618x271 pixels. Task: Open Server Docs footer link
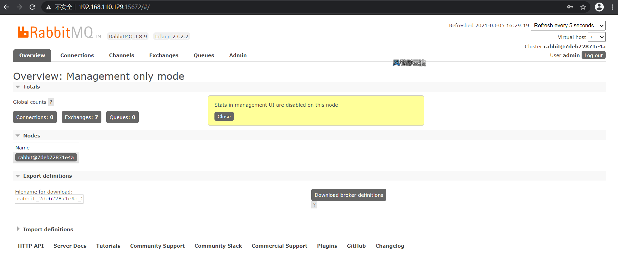70,246
